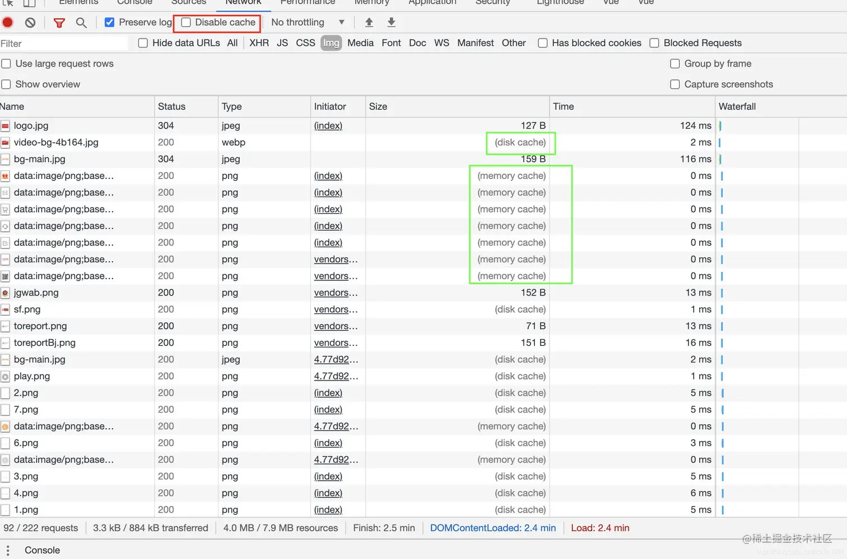Filter requests by Font

[391, 43]
